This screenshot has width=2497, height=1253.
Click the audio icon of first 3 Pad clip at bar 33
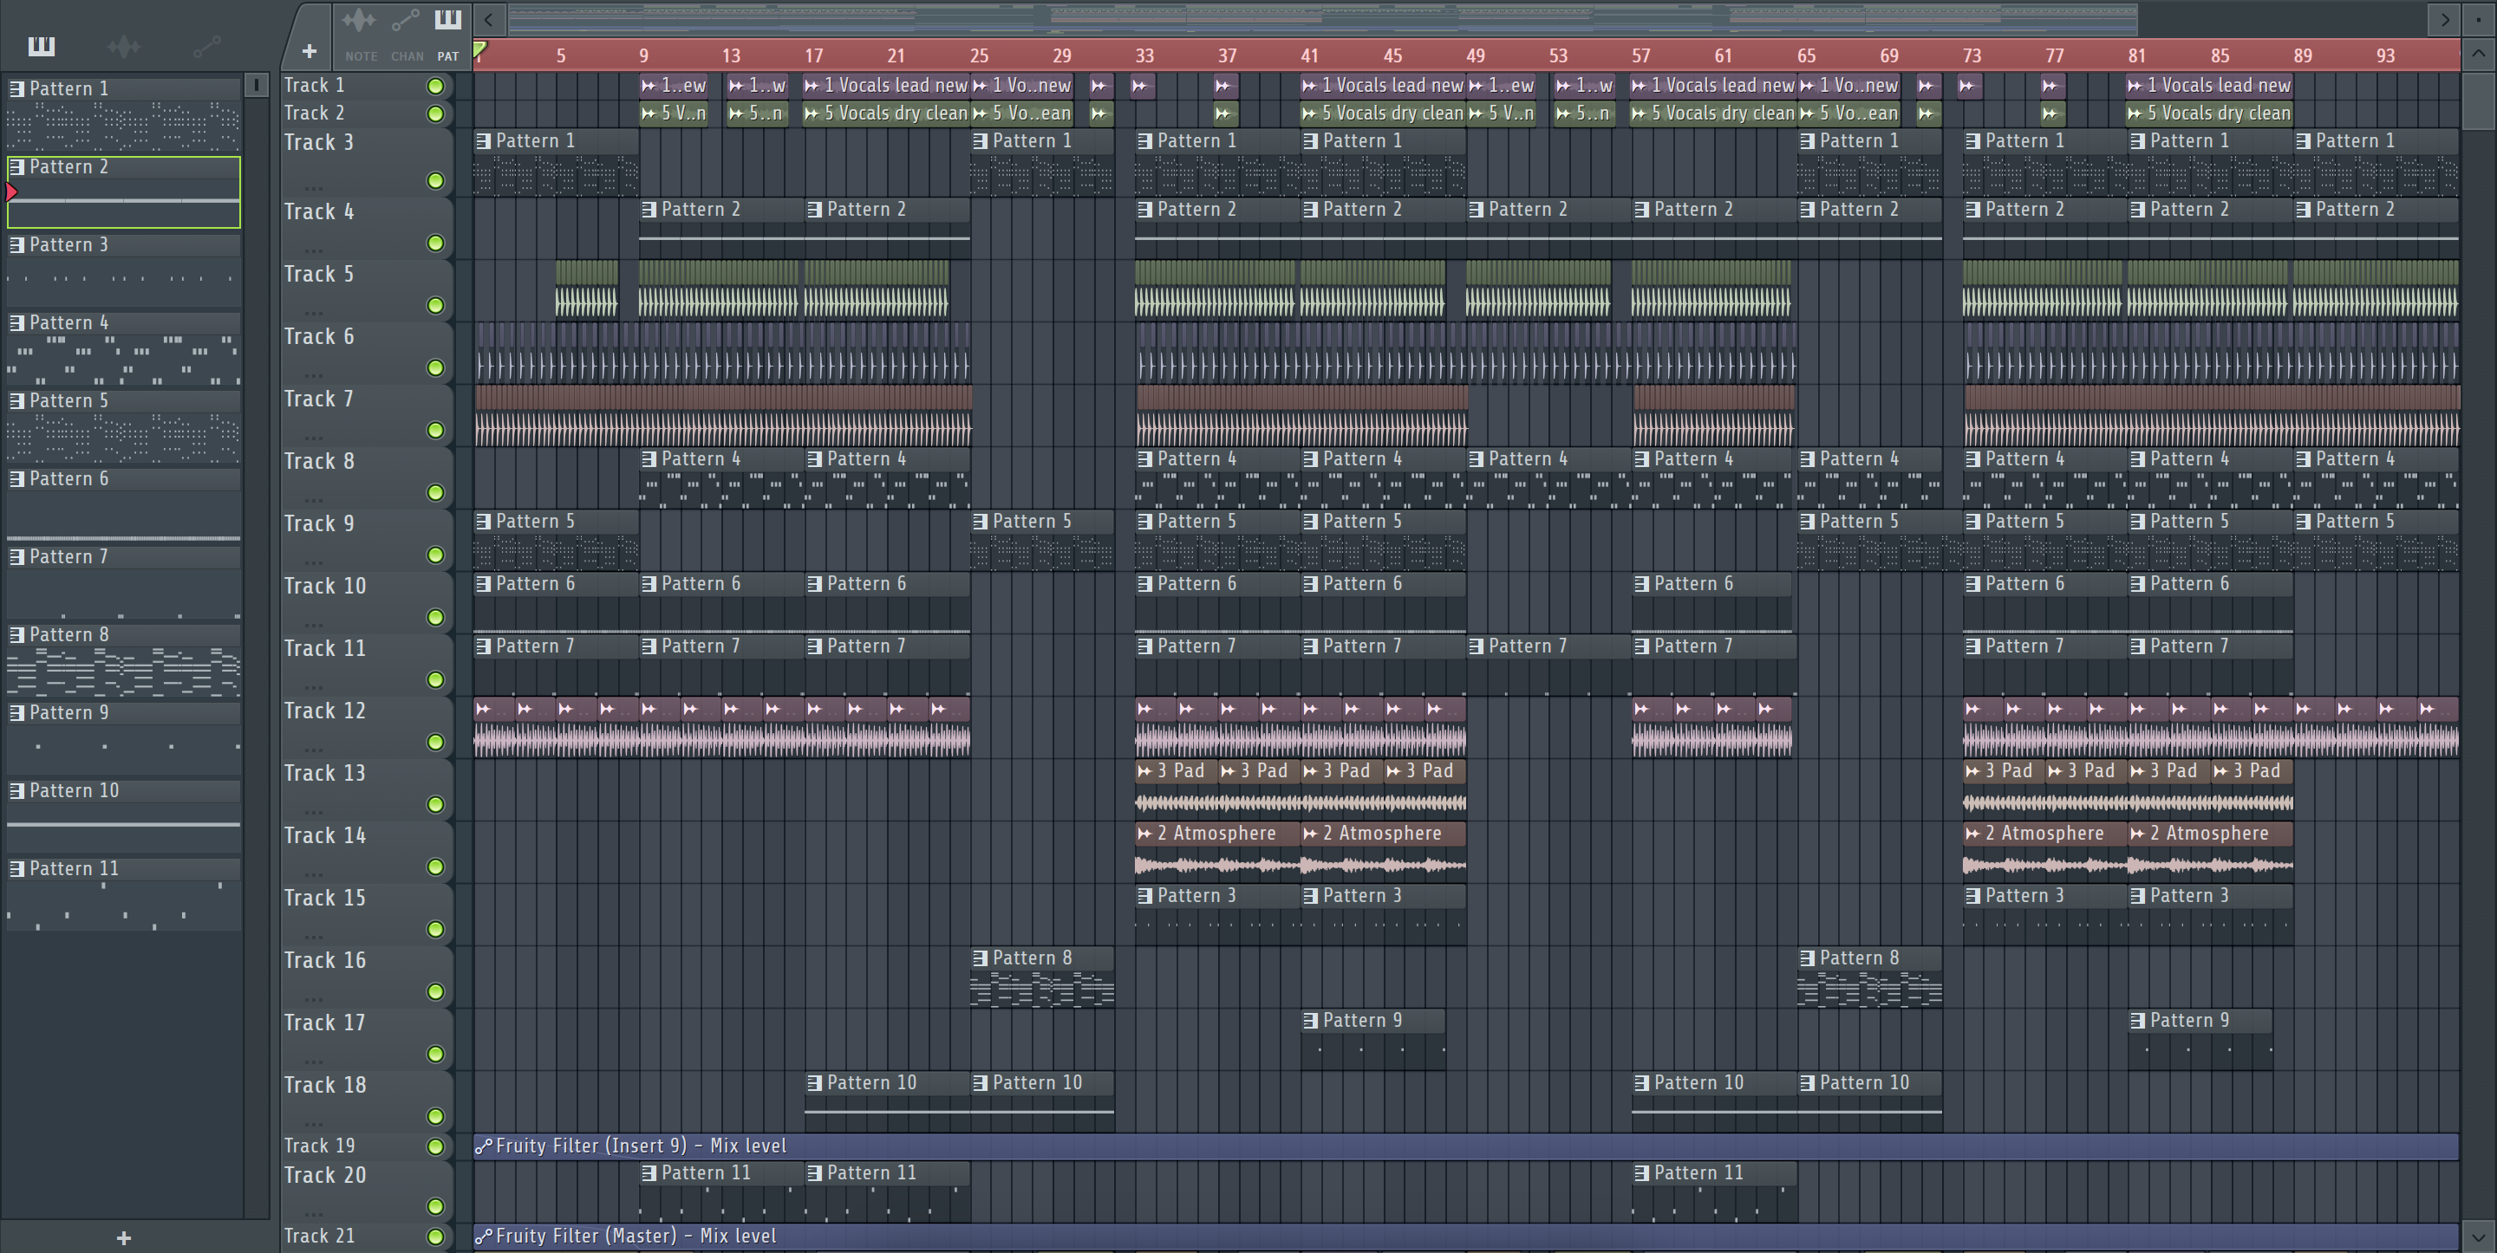pos(1144,771)
